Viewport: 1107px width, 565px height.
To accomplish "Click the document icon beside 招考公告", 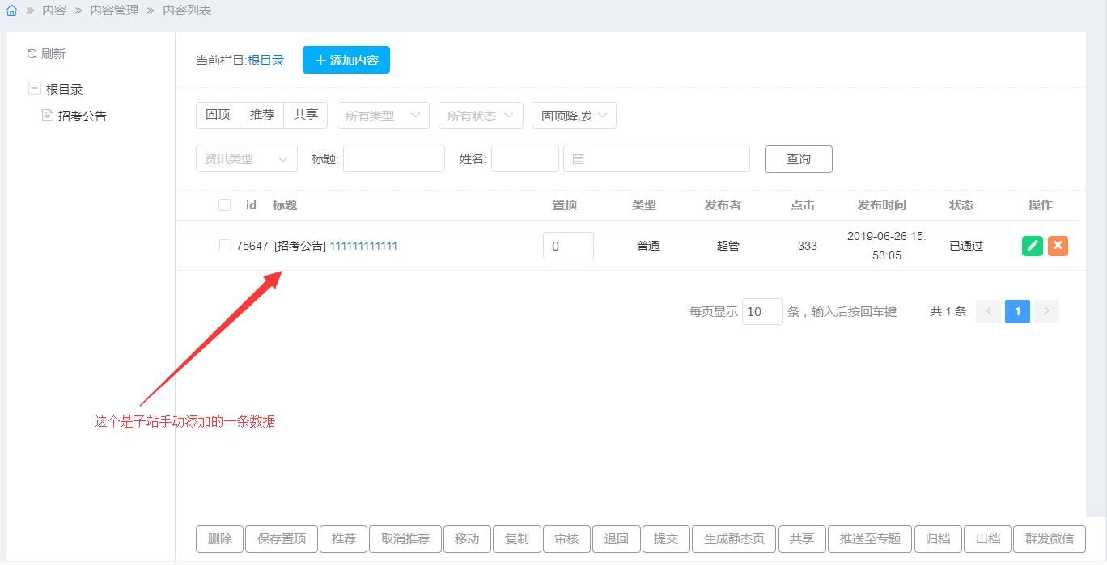I will pyautogui.click(x=48, y=116).
